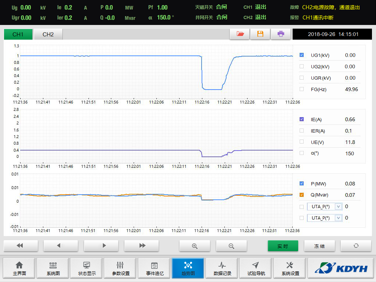Expand the second UTA_P(°) dropdown
This screenshot has height=282, width=376.
(x=339, y=218)
